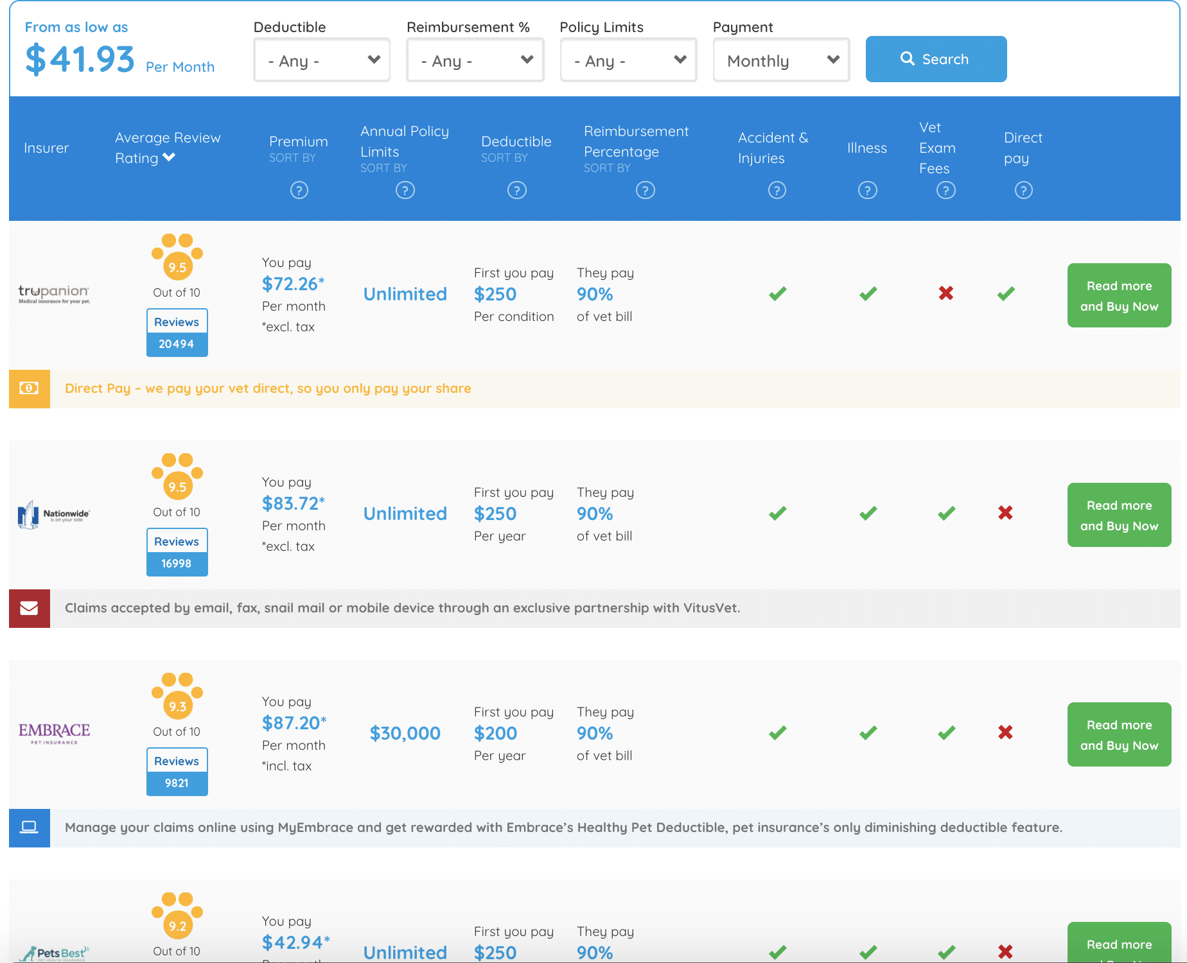Click Nationwide premium $83.72
Viewport: 1187px width, 963px height.
(x=294, y=503)
